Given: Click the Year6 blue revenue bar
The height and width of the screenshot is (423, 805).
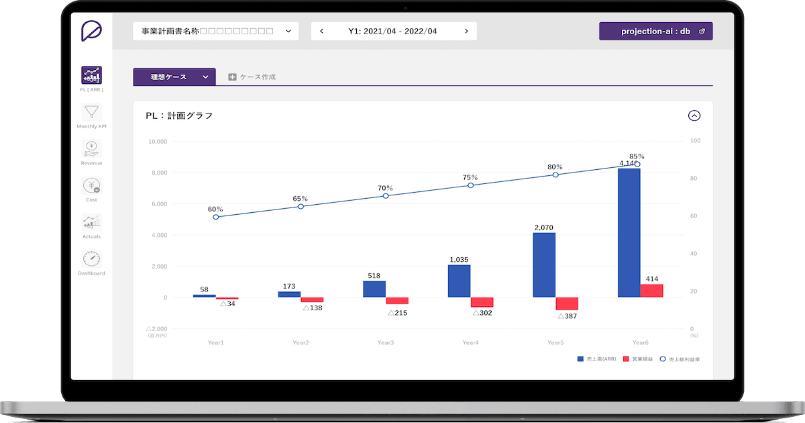Looking at the screenshot, I should point(629,232).
